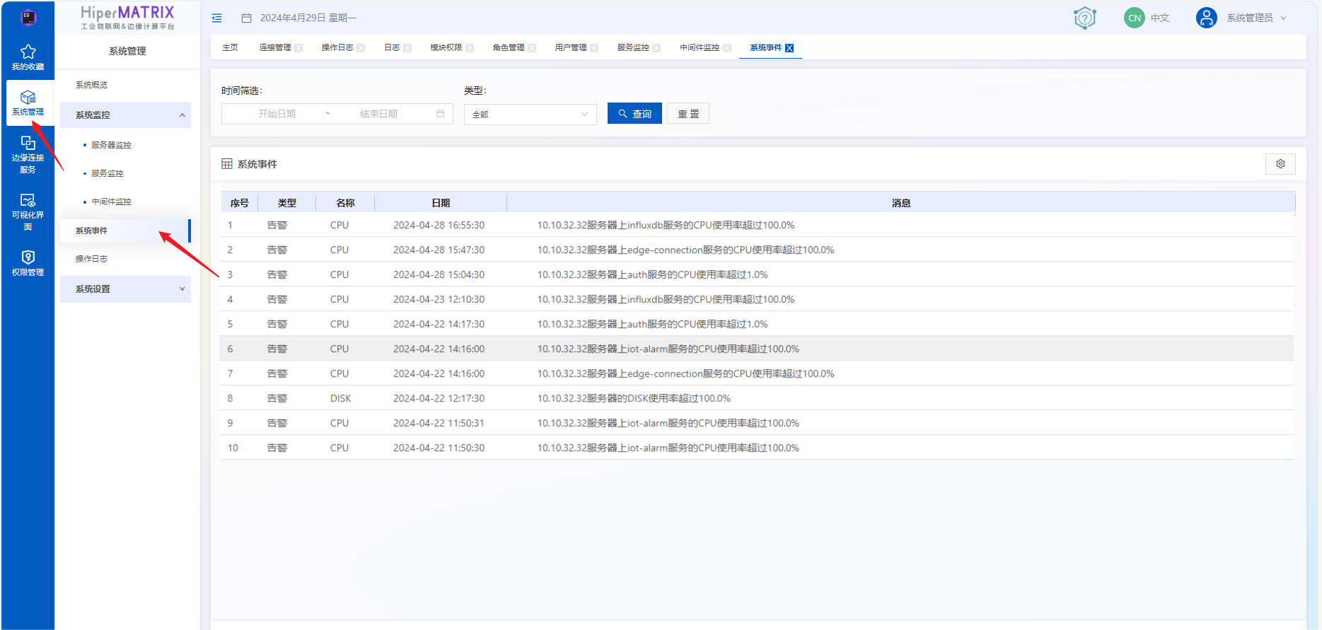Image resolution: width=1322 pixels, height=630 pixels.
Task: Open 可视化界面 sidebar icon
Action: pos(28,200)
